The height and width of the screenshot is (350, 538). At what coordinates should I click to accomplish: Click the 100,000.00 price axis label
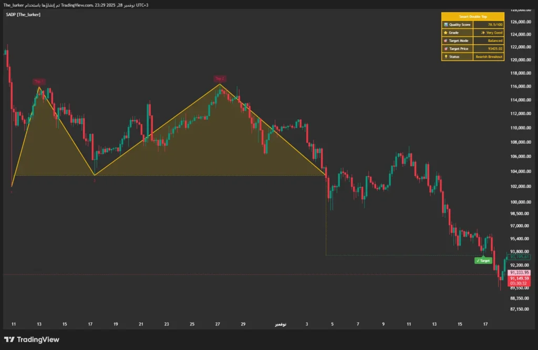tap(521, 202)
